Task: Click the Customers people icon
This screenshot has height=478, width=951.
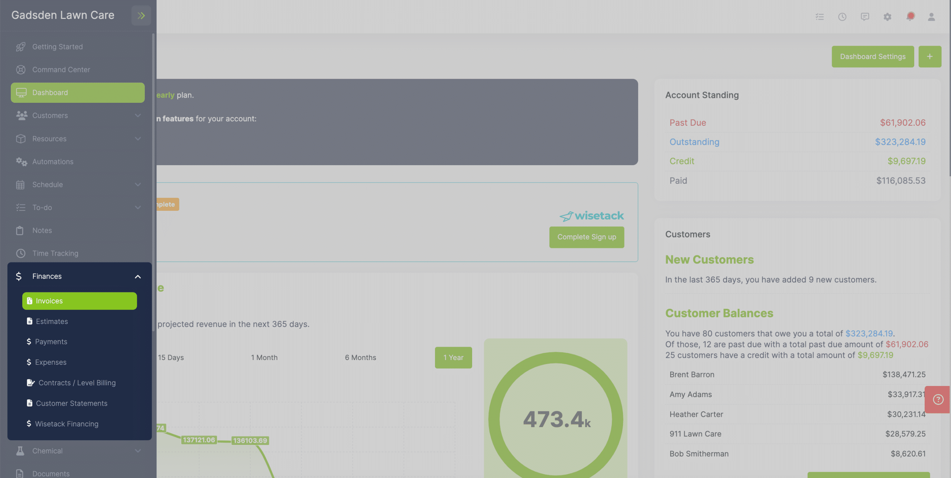Action: pos(22,115)
